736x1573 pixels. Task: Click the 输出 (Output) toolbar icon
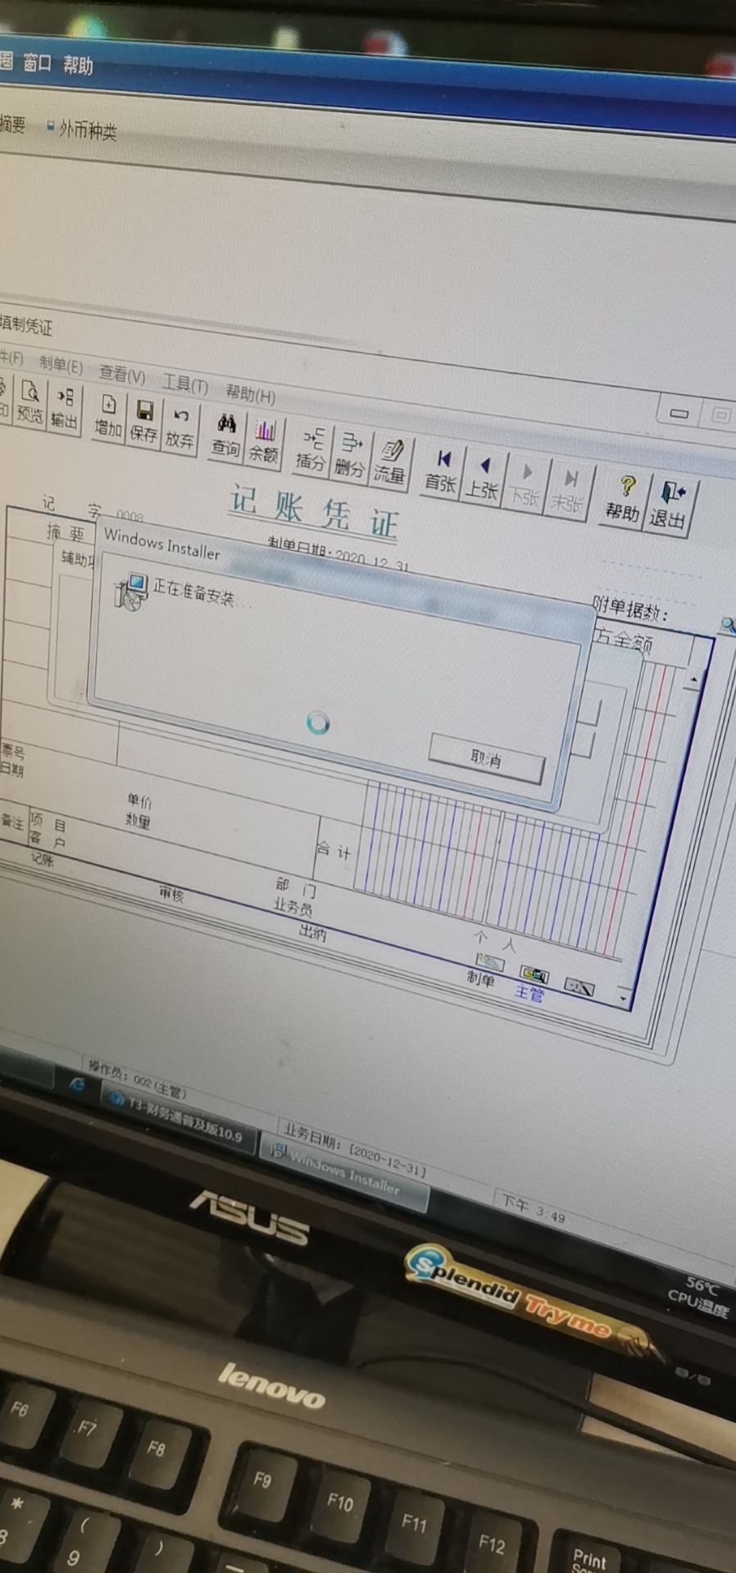pyautogui.click(x=64, y=408)
